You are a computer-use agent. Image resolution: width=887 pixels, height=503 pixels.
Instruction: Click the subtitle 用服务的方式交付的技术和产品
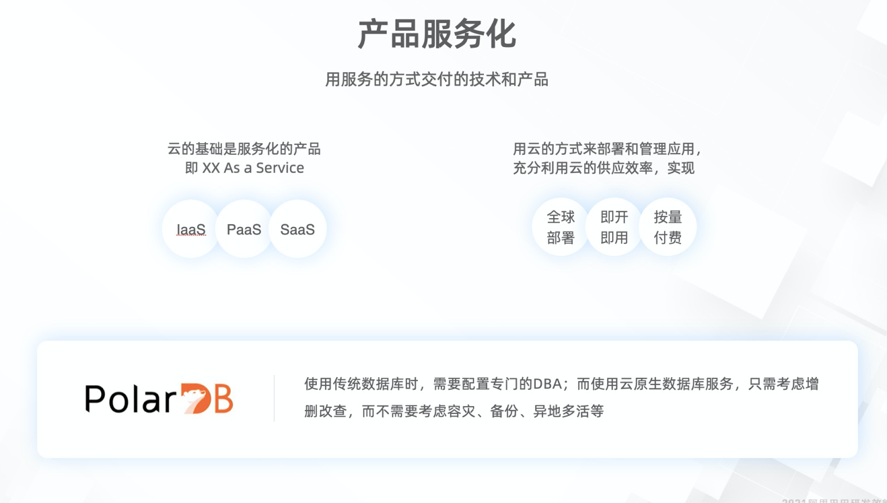(x=437, y=79)
